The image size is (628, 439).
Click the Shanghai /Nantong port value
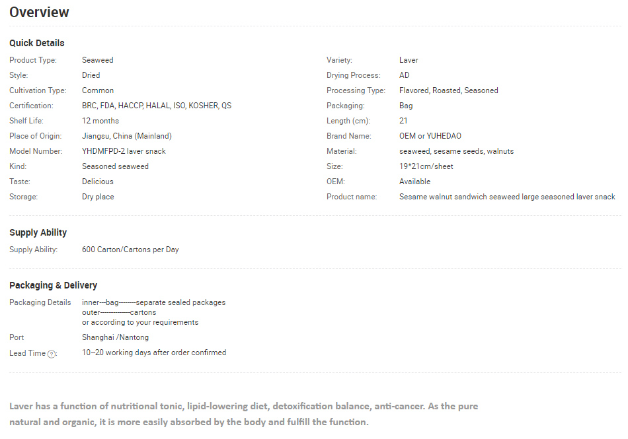[115, 337]
